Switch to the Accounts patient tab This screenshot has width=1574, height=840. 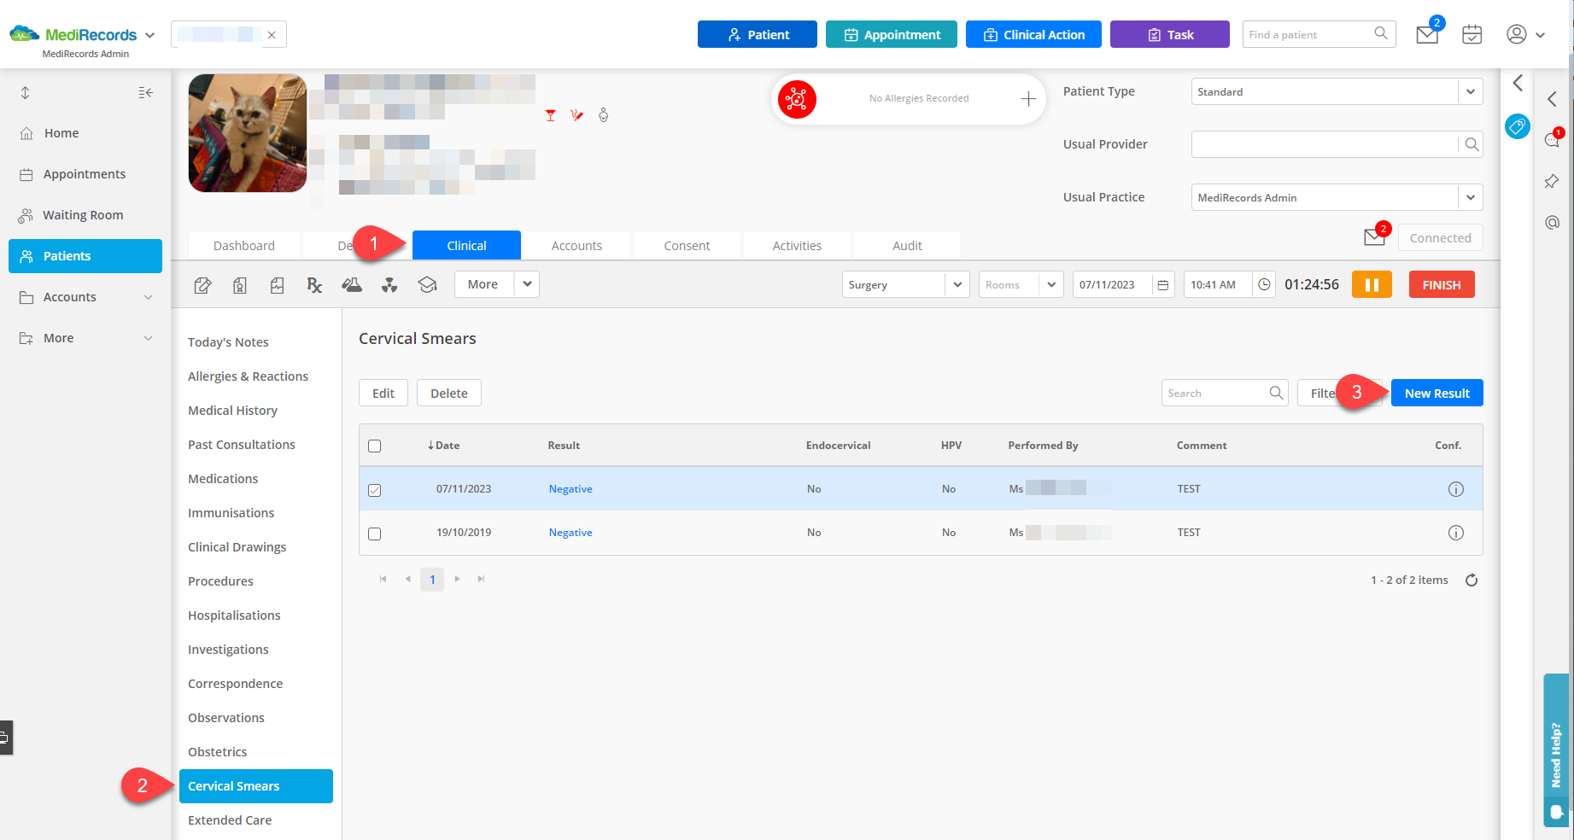coord(576,246)
